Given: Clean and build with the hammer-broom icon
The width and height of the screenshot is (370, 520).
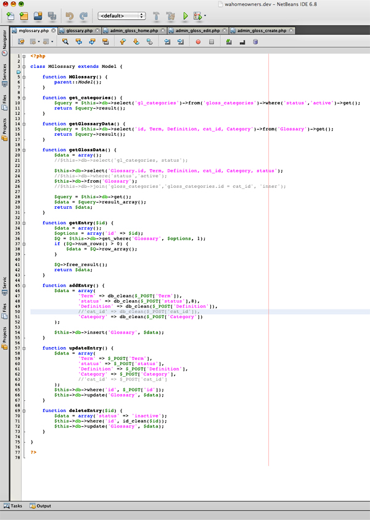Looking at the screenshot, I should click(x=170, y=15).
